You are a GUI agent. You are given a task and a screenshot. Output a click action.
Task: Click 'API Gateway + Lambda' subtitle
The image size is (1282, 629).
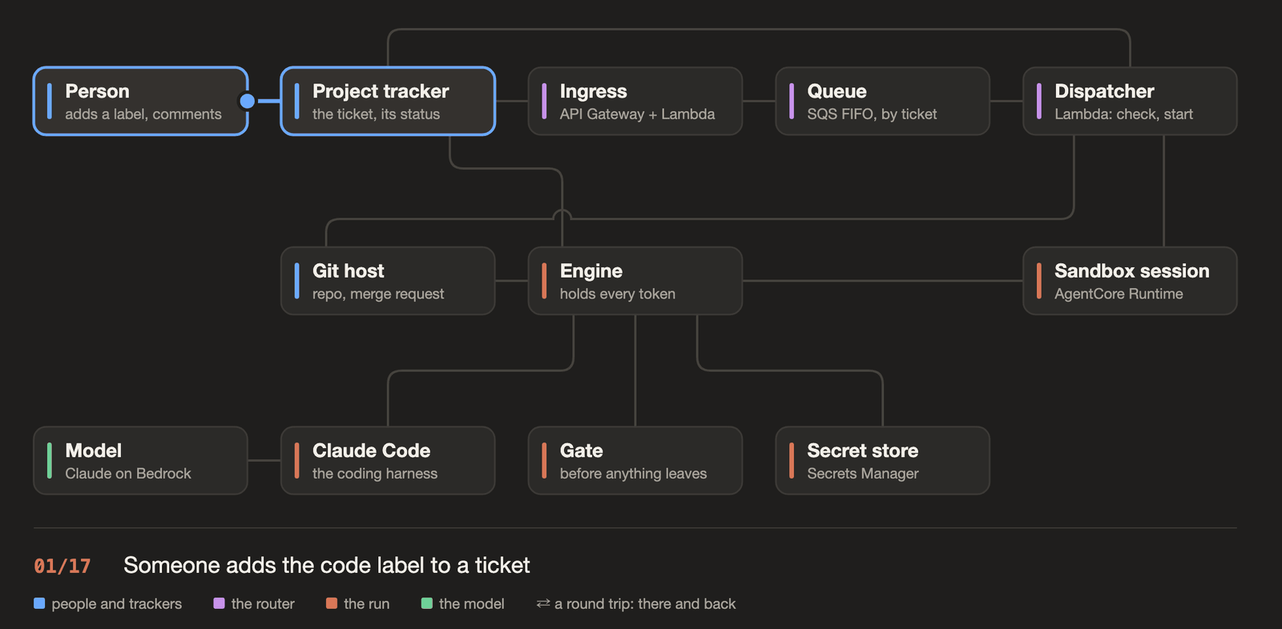[x=638, y=114]
